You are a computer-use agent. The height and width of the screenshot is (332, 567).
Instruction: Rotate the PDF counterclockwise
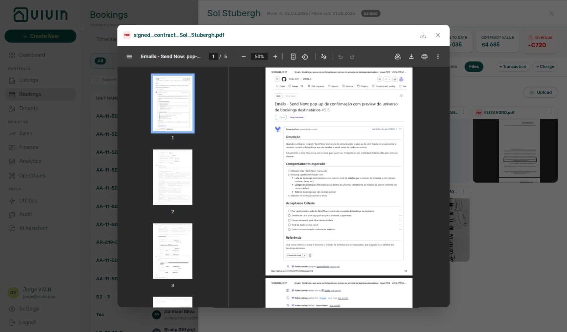pyautogui.click(x=305, y=56)
